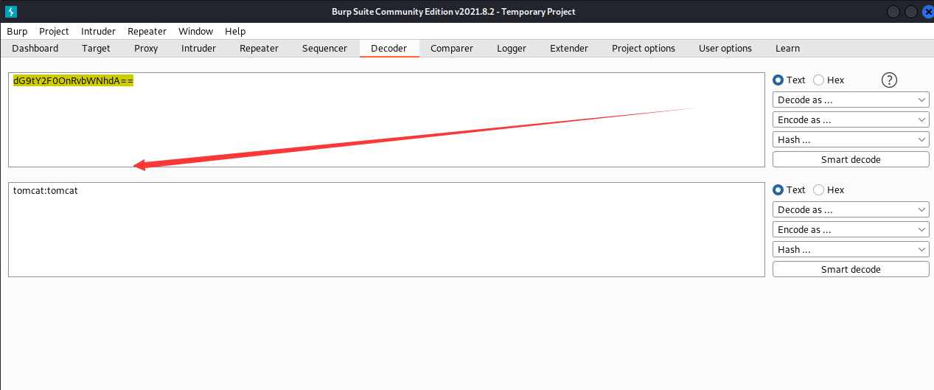Viewport: 934px width, 390px height.
Task: Open the Repeater menu
Action: [x=147, y=31]
